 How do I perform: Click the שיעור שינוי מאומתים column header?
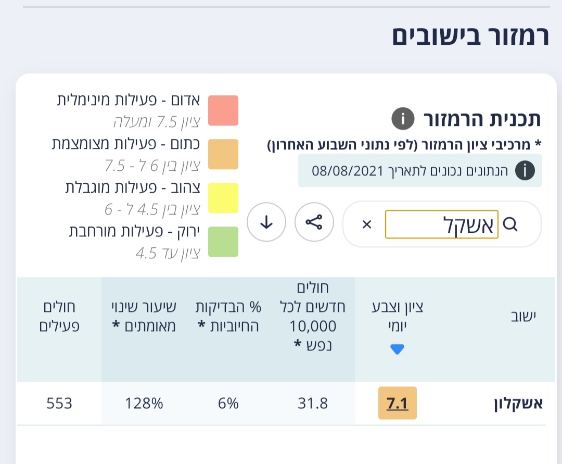pyautogui.click(x=144, y=316)
